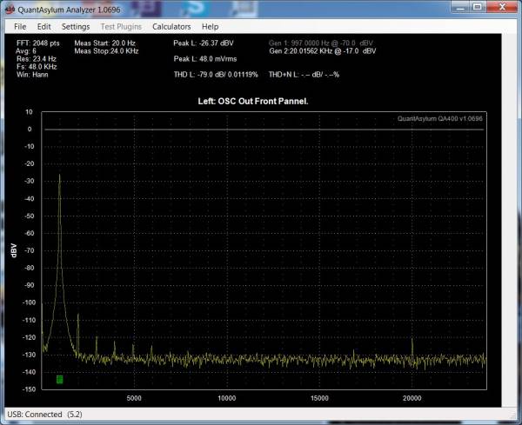Click the FFT 2048 pts setting text
This screenshot has width=522, height=425.
coord(38,43)
